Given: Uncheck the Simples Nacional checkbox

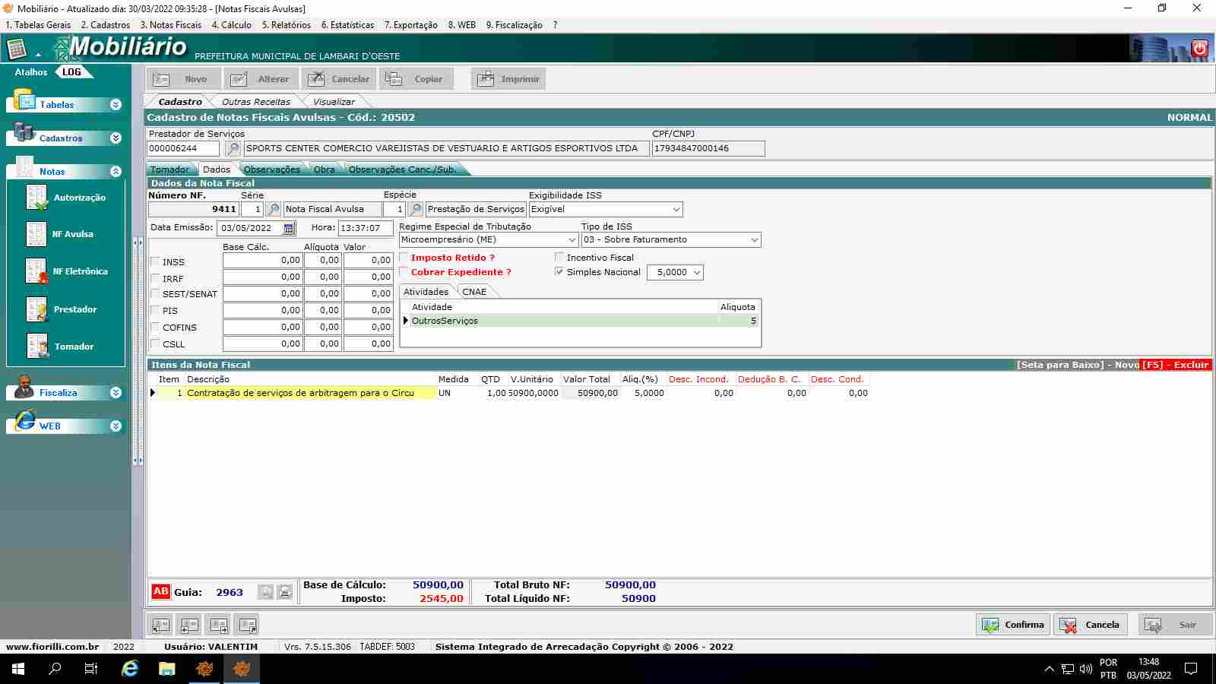Looking at the screenshot, I should (x=559, y=272).
